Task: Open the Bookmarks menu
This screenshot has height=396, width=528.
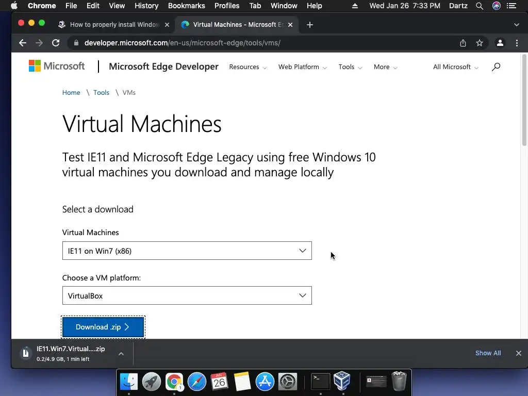Action: coord(187,6)
